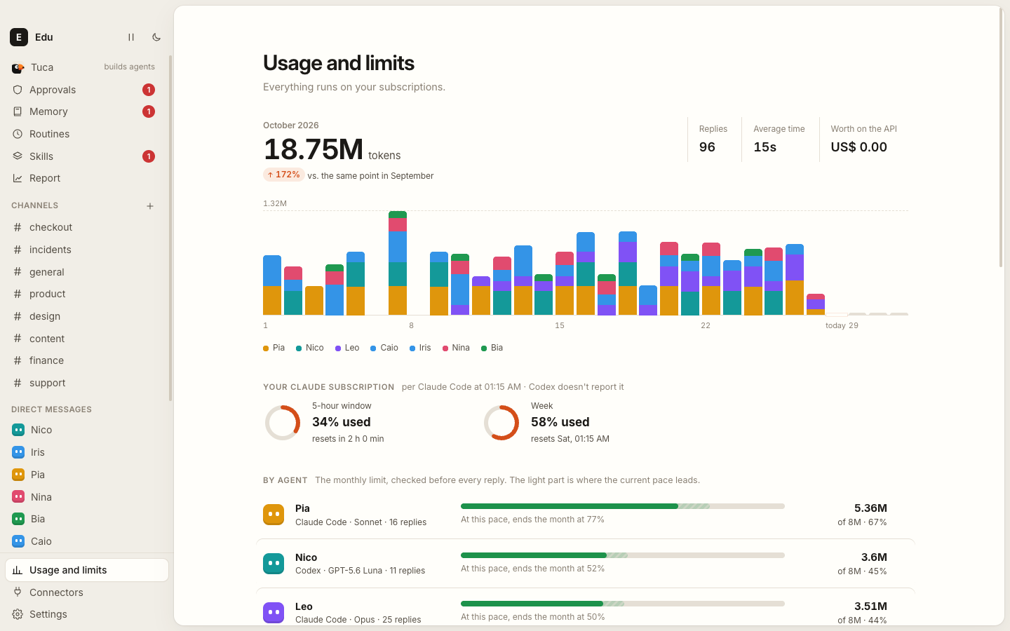Click Pia's avatar in direct messages
This screenshot has height=631, width=1010.
[x=18, y=475]
